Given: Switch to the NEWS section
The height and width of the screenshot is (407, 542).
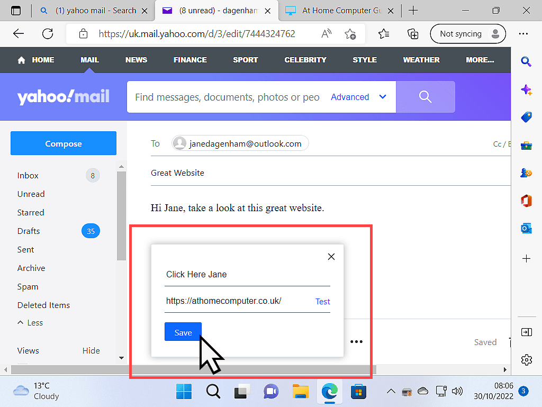Looking at the screenshot, I should [136, 60].
